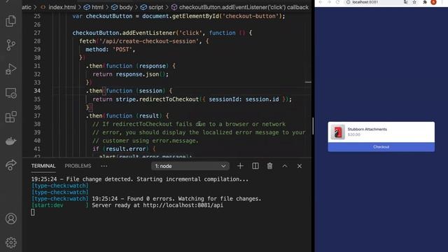Select the '1: node' terminal dropdown
448x252 pixels.
point(190,166)
